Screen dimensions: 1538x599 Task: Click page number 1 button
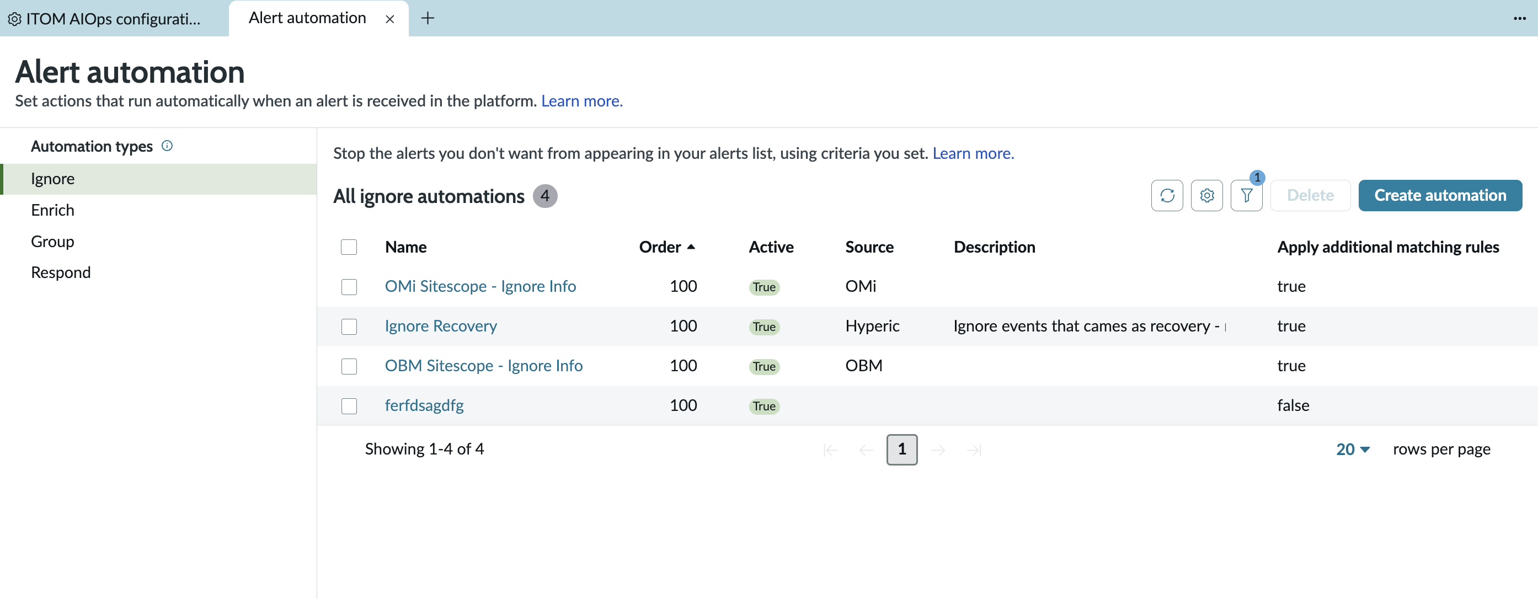click(901, 450)
